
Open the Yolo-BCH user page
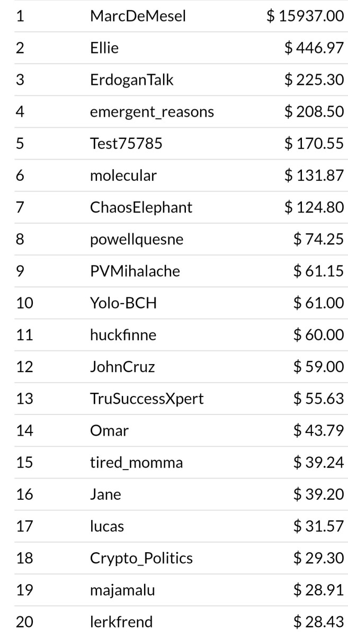123,303
